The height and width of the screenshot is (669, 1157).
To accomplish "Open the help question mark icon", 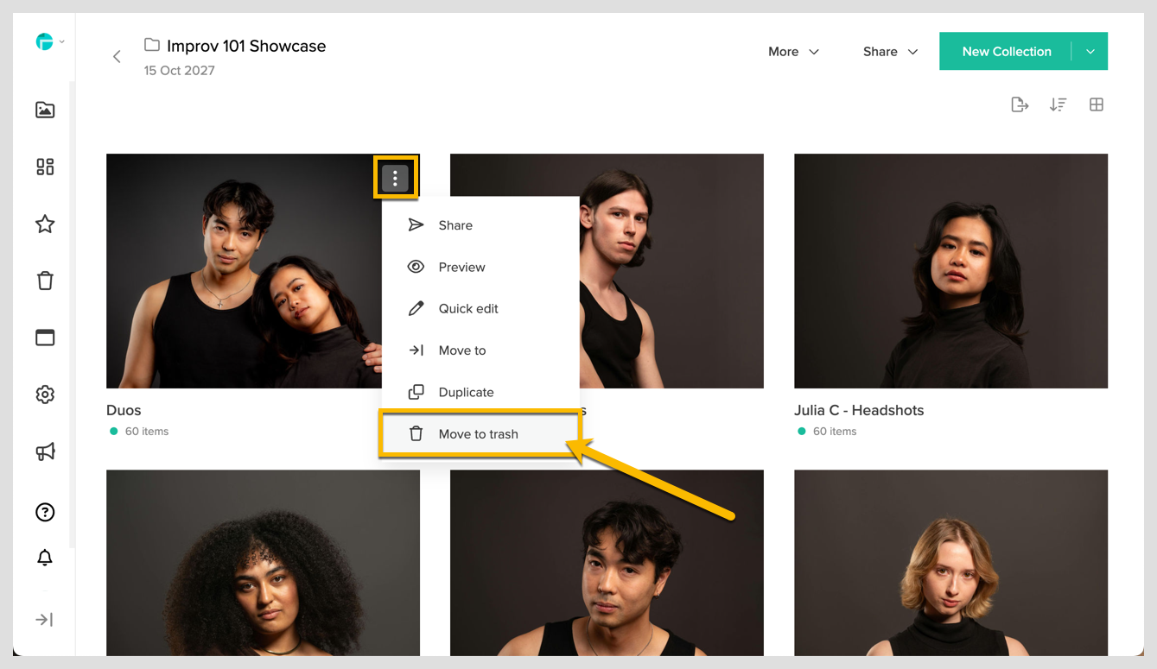I will pyautogui.click(x=45, y=512).
